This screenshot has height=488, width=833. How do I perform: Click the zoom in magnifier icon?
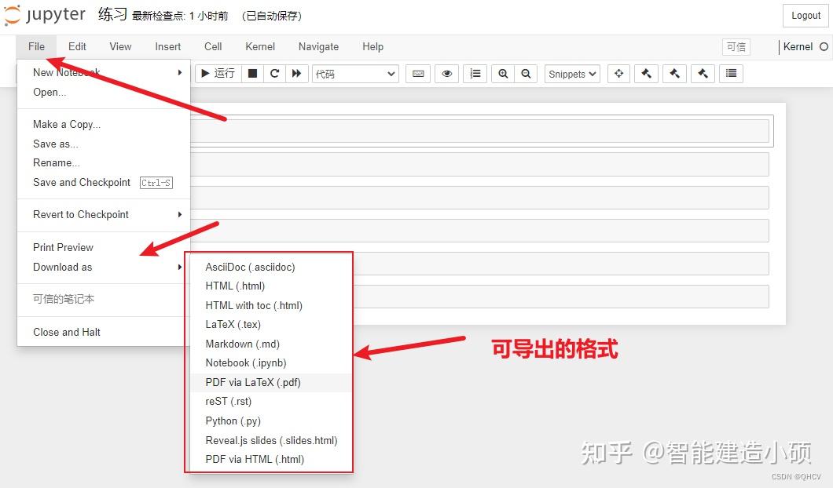pyautogui.click(x=503, y=73)
